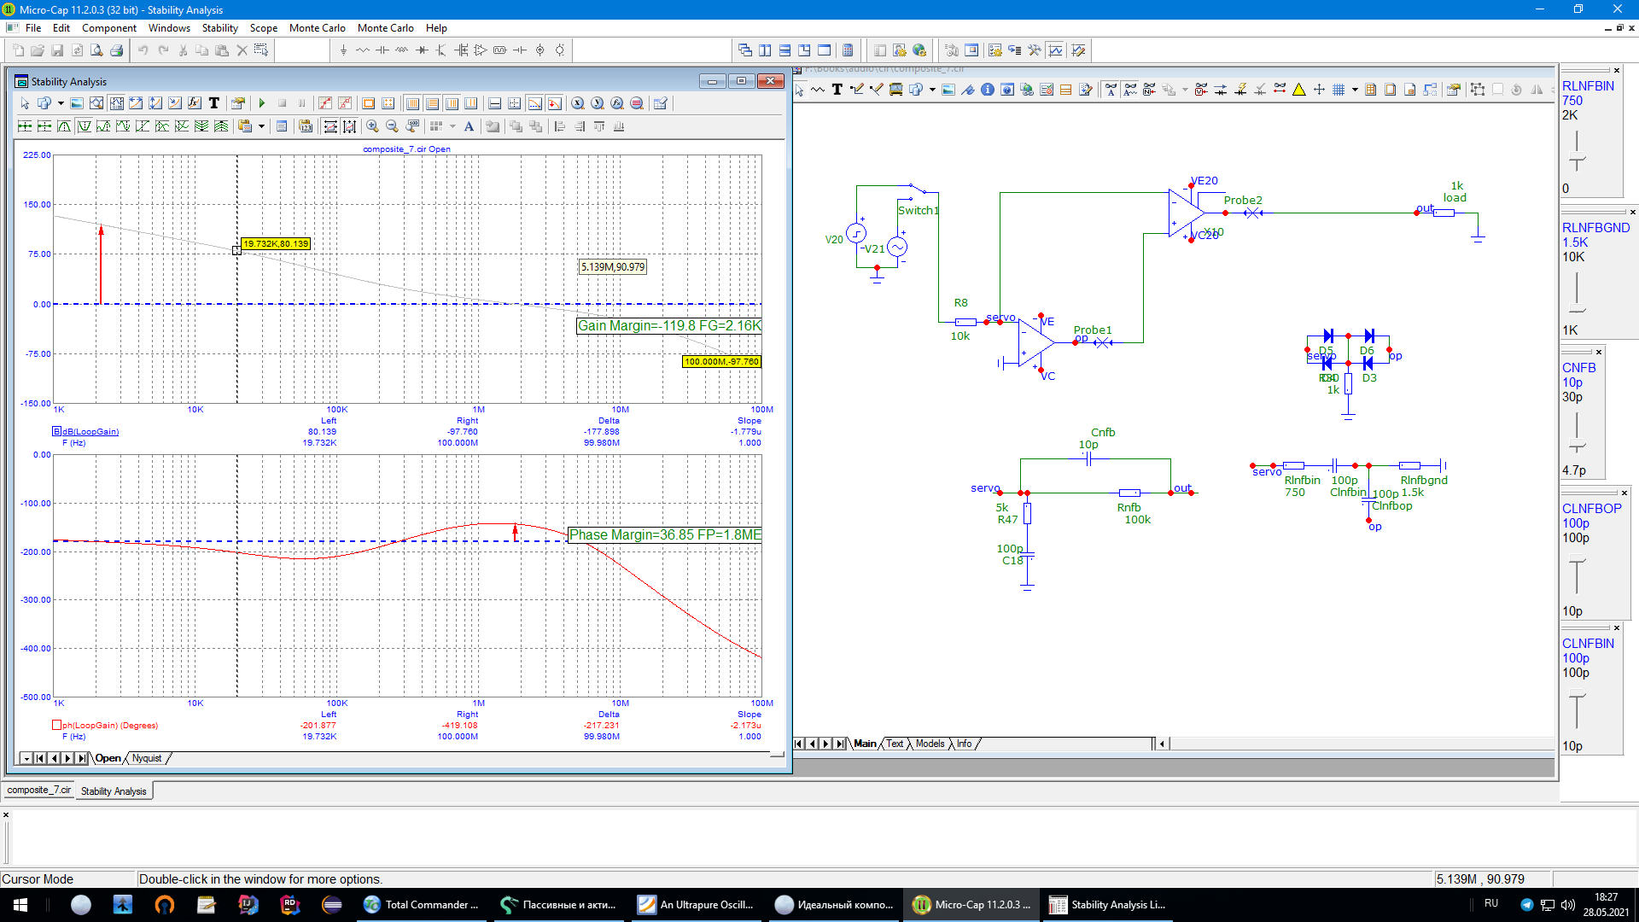Open Total Commander from the taskbar
Viewport: 1639px width, 922px height.
point(421,905)
